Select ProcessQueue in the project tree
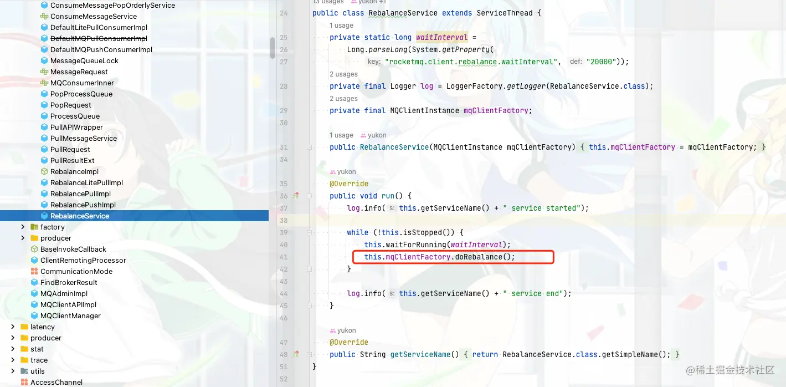Viewport: 786px width, 387px height. (75, 116)
